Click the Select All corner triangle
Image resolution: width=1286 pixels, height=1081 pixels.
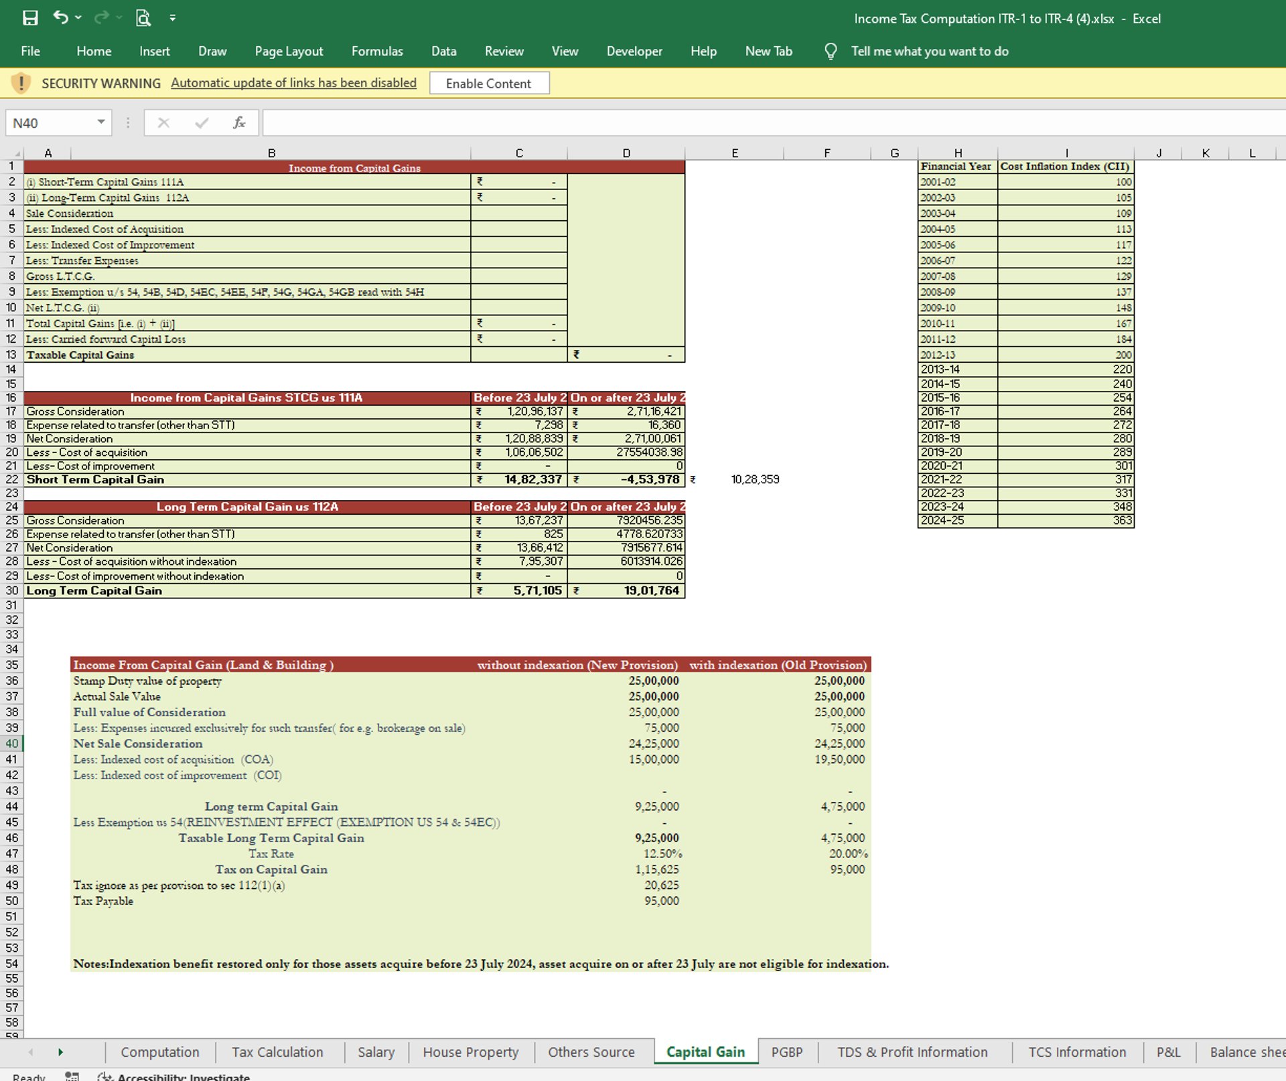tap(17, 154)
